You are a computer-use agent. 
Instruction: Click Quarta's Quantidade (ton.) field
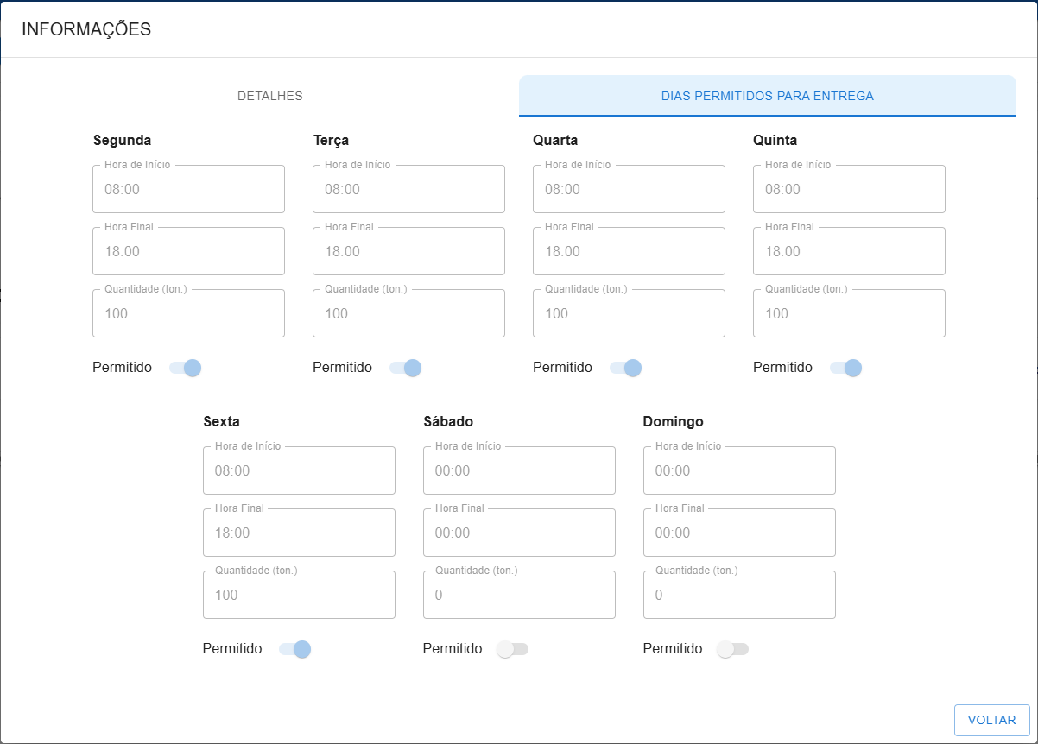(x=629, y=313)
